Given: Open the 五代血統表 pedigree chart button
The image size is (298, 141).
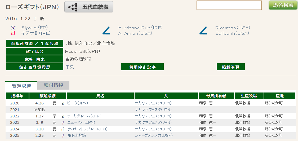Looking at the screenshot, I should coord(89,7).
